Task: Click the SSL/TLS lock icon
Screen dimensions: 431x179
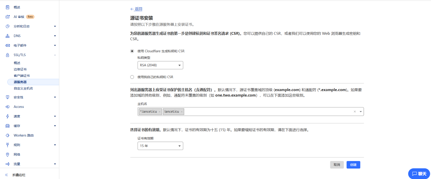Action: pyautogui.click(x=8, y=55)
